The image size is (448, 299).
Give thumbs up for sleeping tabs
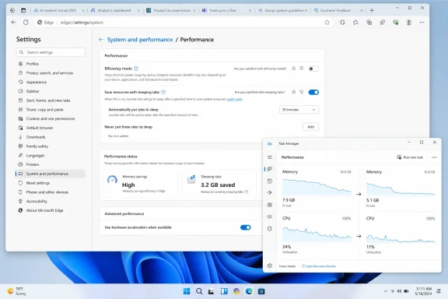tap(293, 92)
